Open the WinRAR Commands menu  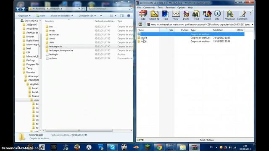coord(149,8)
